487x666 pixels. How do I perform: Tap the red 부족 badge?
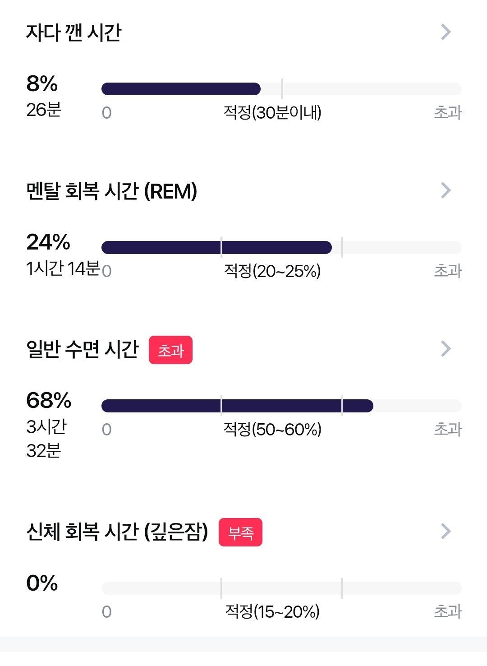point(240,532)
